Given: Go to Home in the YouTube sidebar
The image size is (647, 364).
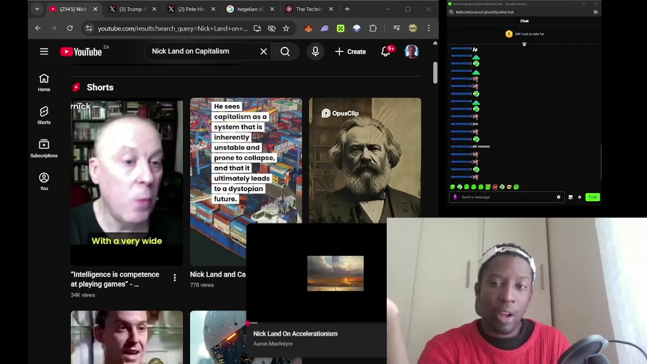Looking at the screenshot, I should pyautogui.click(x=44, y=82).
